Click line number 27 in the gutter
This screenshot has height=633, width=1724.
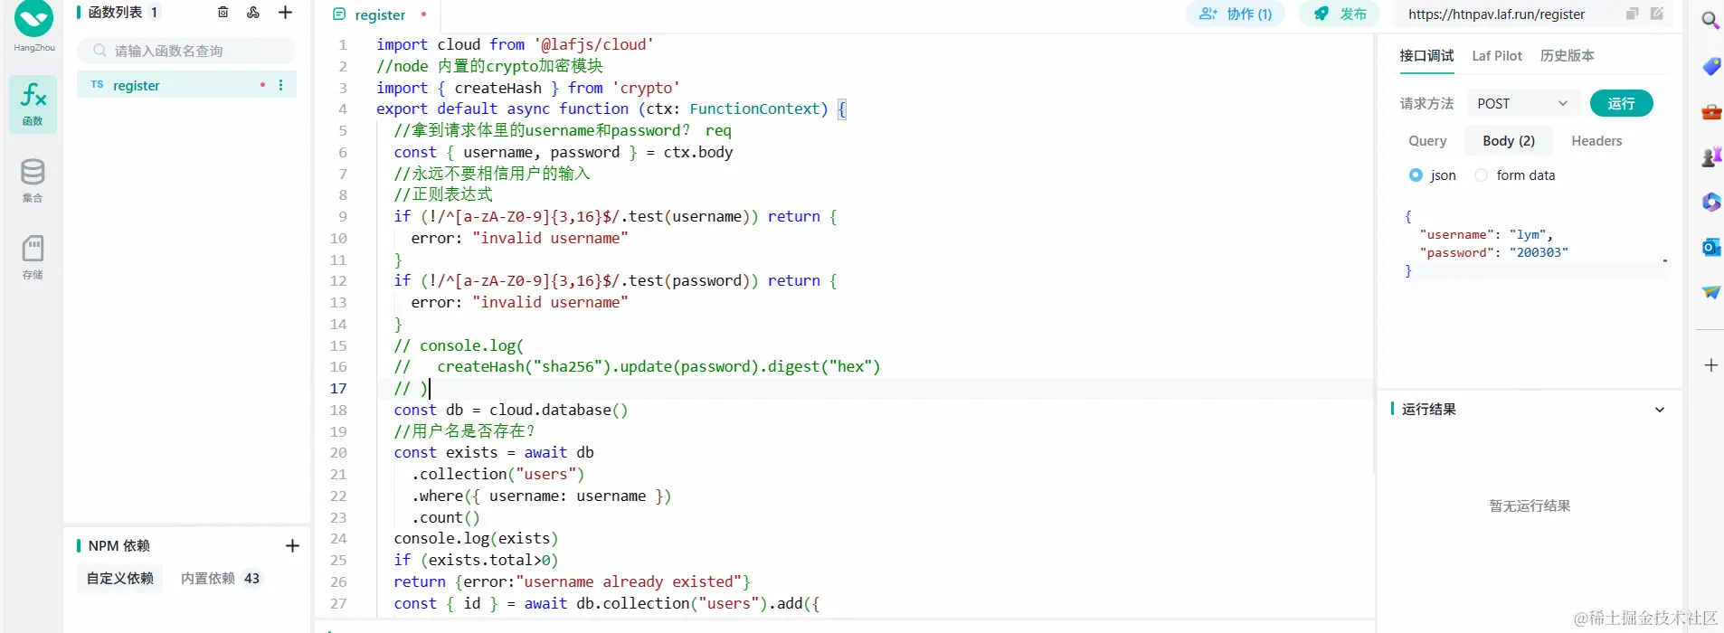[x=338, y=604]
